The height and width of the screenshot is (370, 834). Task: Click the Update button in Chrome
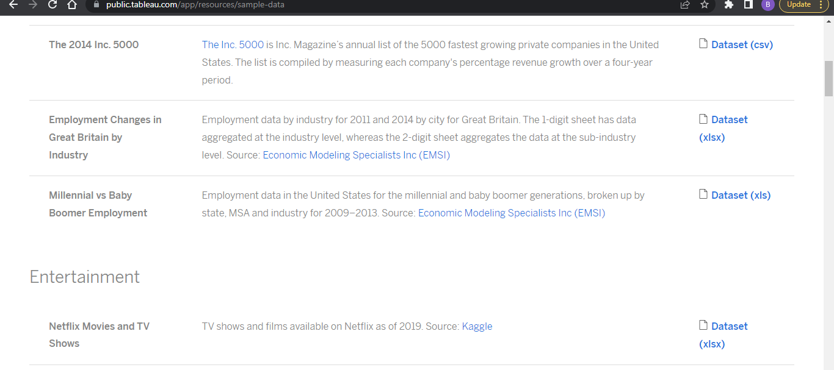point(799,4)
